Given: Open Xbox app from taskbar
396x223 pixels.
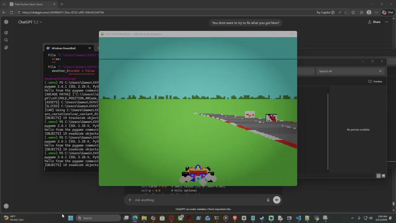Looking at the screenshot, I should [x=181, y=218].
